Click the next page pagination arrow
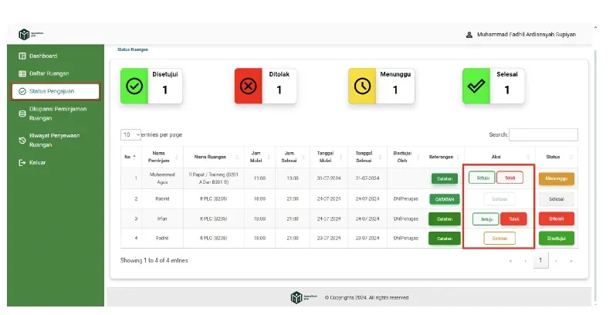Screen dimensions: 613x315 click(x=556, y=261)
